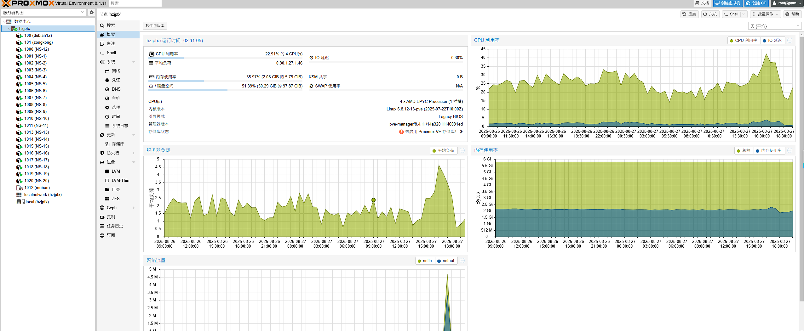The height and width of the screenshot is (331, 804).
Task: Open the Shell menu item in sidebar
Action: [111, 53]
